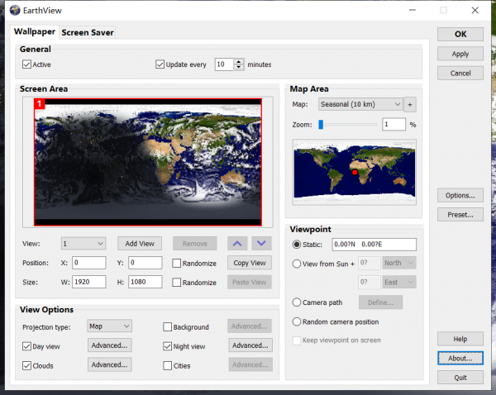Select the Static viewpoint radio button
The width and height of the screenshot is (496, 395).
coord(297,245)
